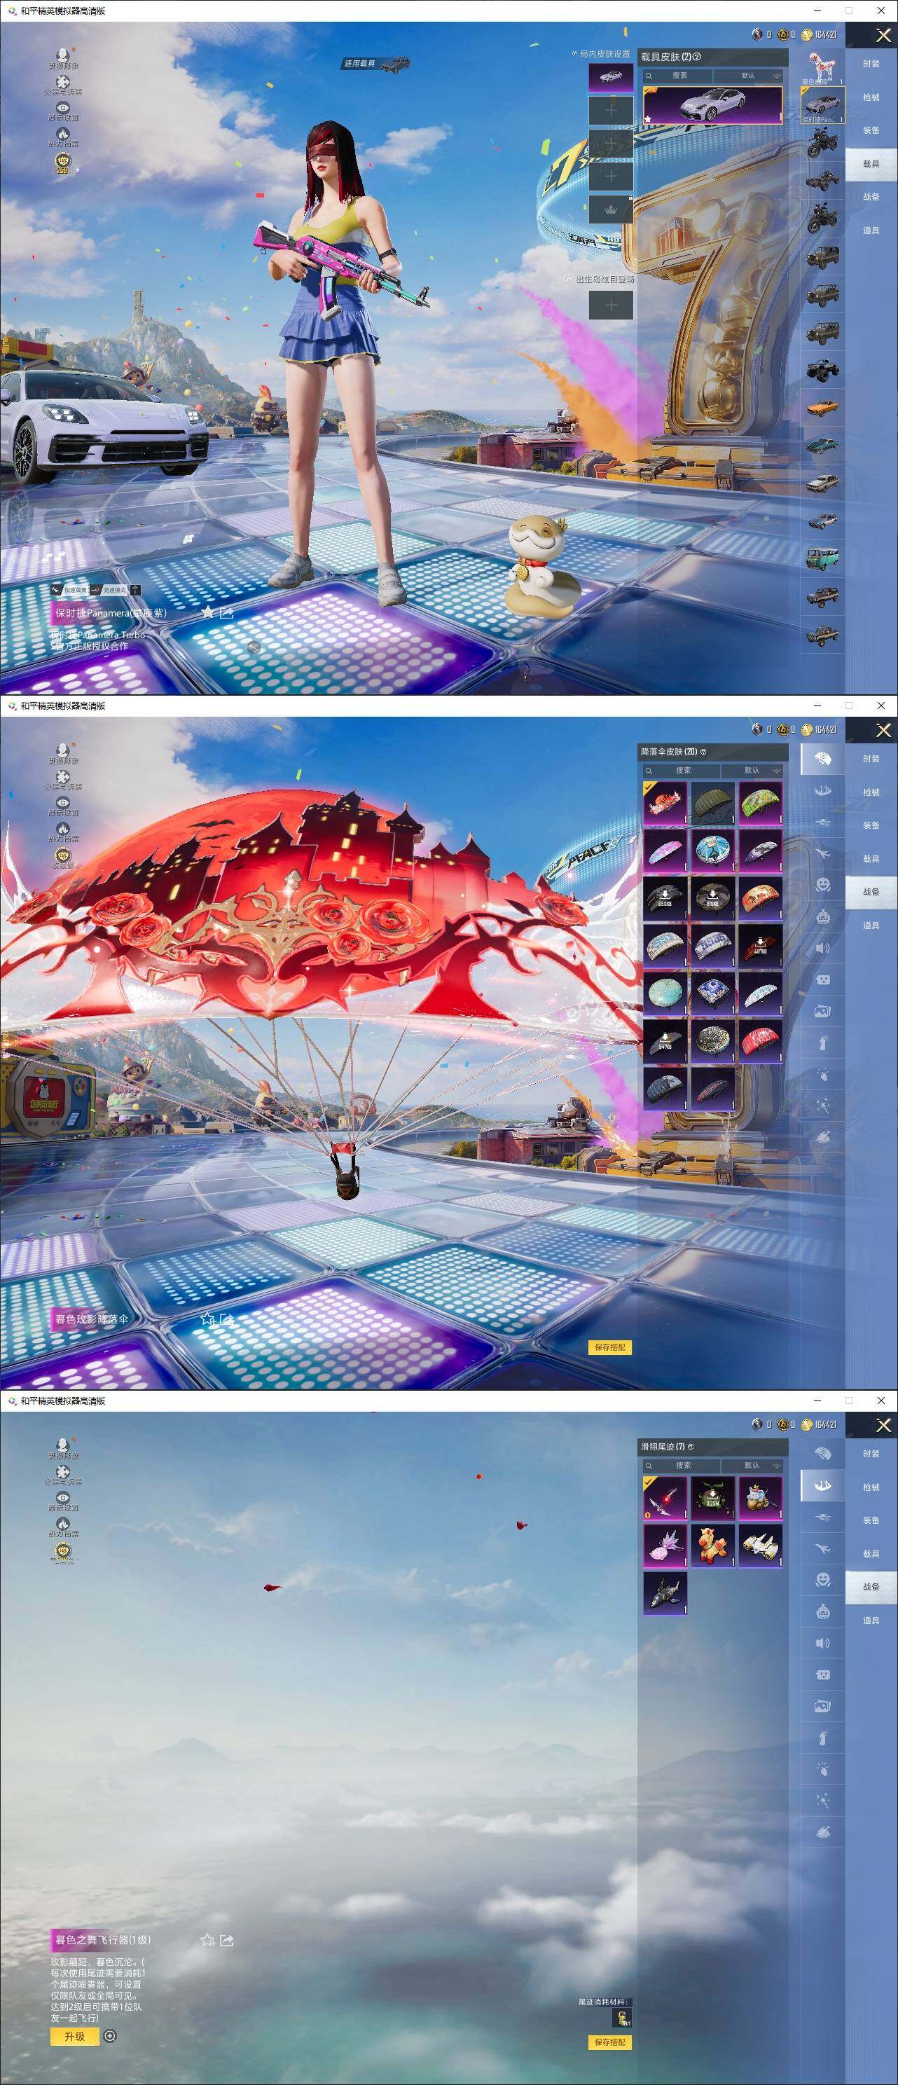Click 搜索 field in 滑翔尾迹 panel
This screenshot has width=898, height=2085.
pos(681,1465)
